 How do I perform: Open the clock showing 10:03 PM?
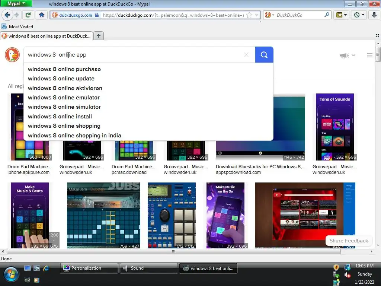coord(364,266)
